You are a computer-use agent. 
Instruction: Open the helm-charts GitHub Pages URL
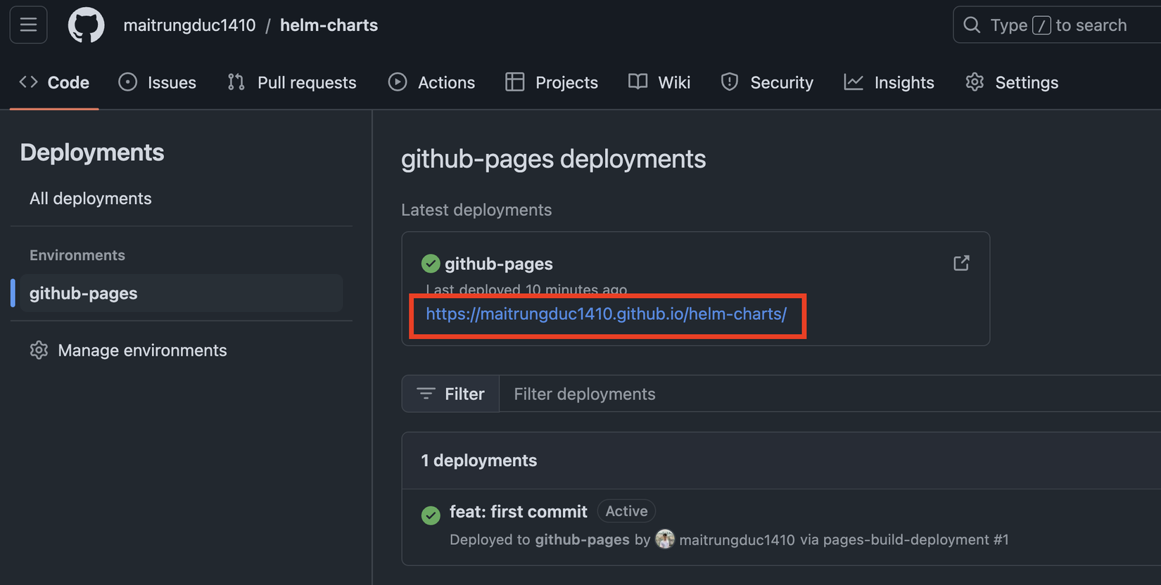(606, 314)
